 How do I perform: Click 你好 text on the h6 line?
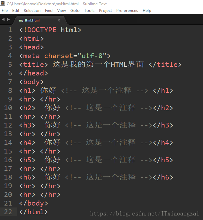[x=52, y=177]
